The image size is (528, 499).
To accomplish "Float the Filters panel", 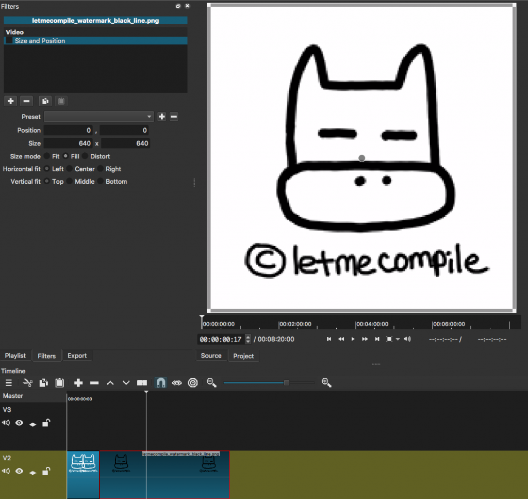I will point(178,6).
